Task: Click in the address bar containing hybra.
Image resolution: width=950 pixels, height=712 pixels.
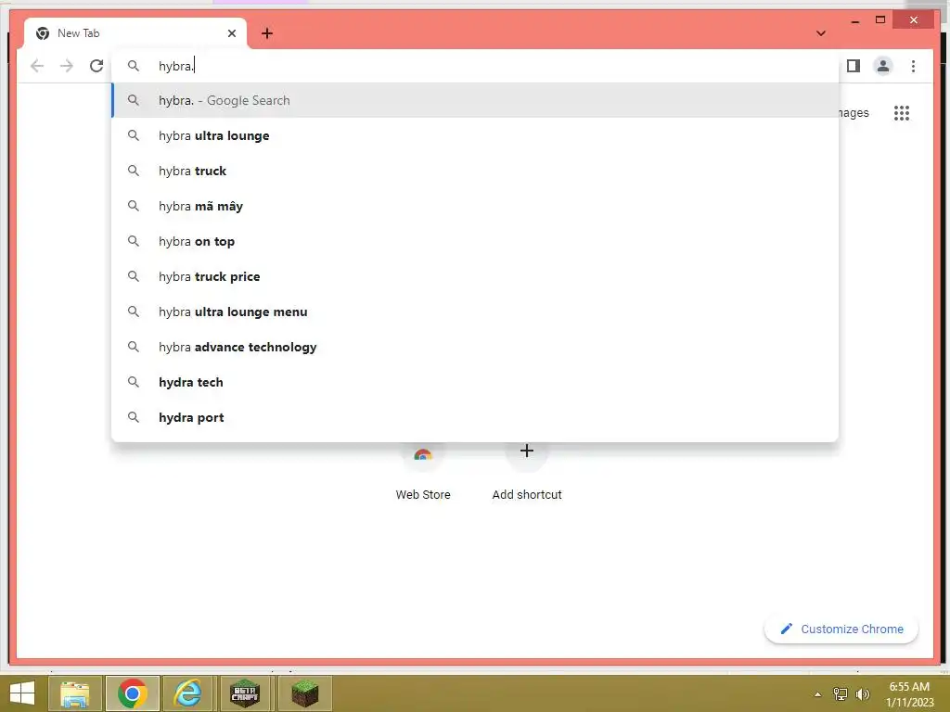Action: click(x=476, y=66)
